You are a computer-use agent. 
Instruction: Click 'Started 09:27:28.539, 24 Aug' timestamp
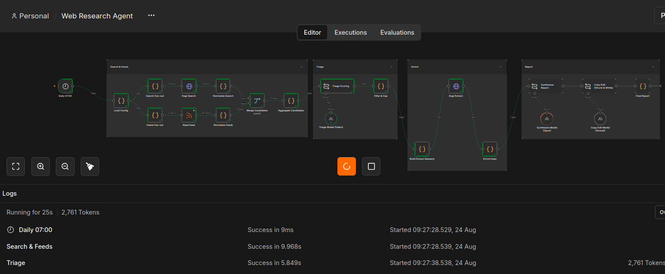pos(433,247)
